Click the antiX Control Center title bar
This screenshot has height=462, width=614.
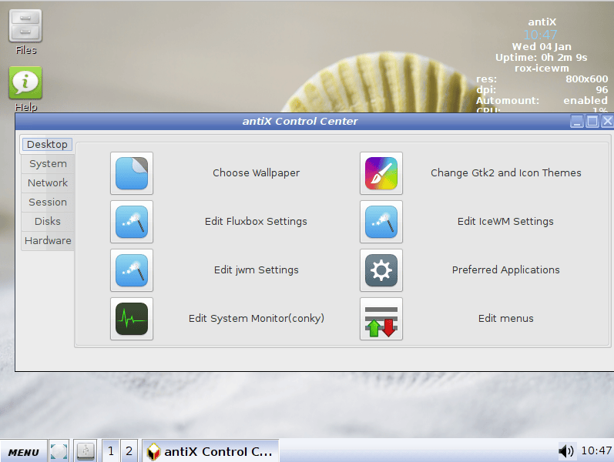[x=300, y=122]
